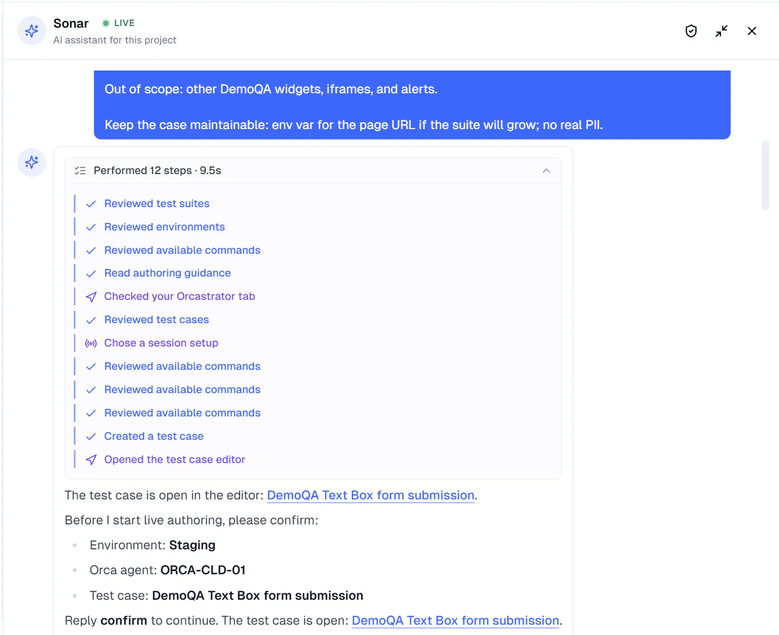
Task: Click the Sonar sparkle avatar in header
Action: 31,31
